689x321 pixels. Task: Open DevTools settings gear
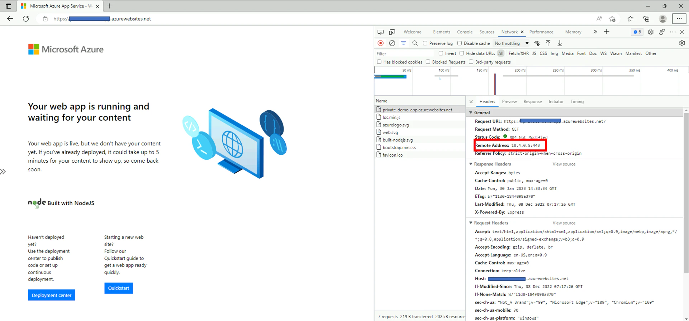tap(651, 32)
